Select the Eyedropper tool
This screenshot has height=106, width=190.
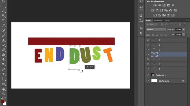coord(3,25)
